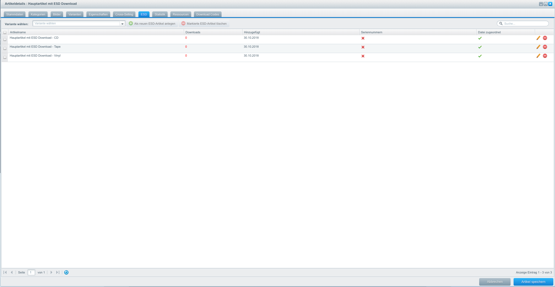Open the Bilder tab
The height and width of the screenshot is (287, 555).
tap(57, 14)
